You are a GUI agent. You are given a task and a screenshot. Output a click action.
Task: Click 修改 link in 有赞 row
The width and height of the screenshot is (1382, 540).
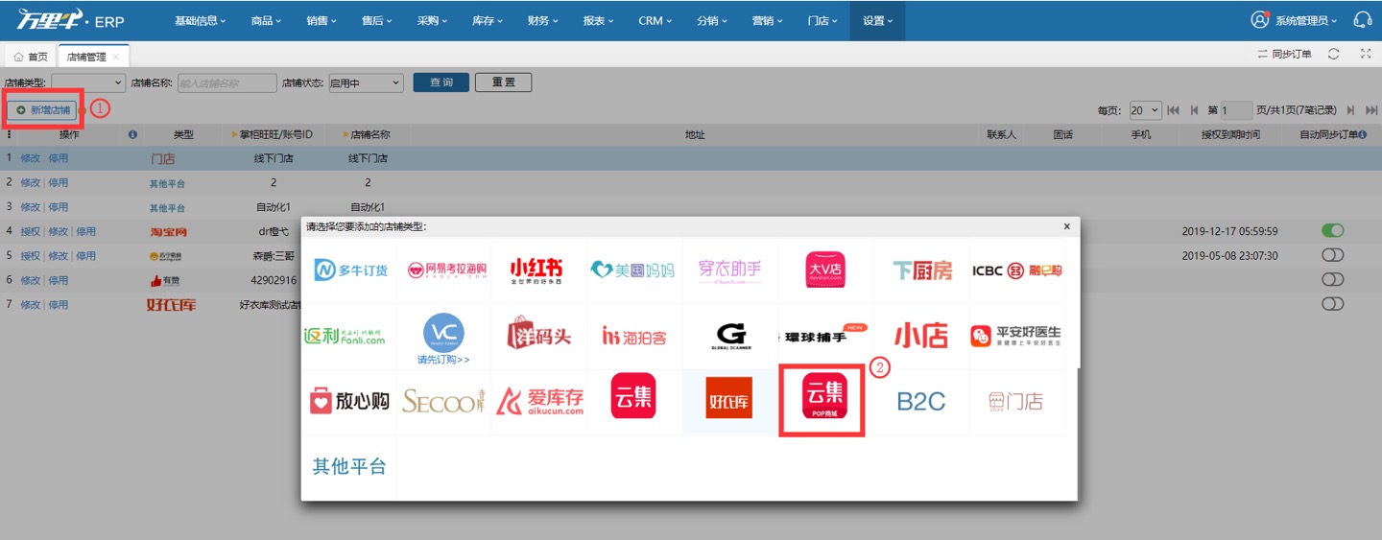click(x=31, y=280)
